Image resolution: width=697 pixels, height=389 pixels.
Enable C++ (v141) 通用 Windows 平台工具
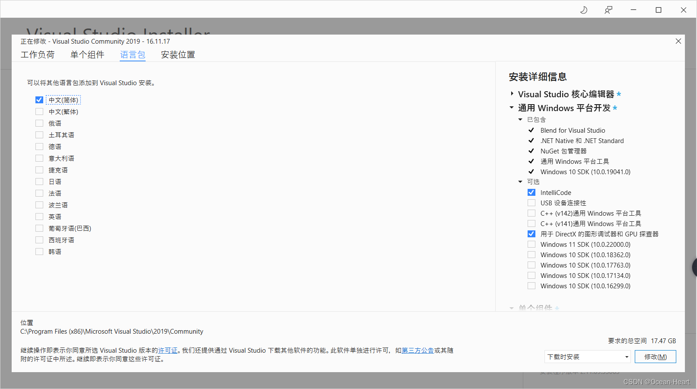[x=532, y=223]
